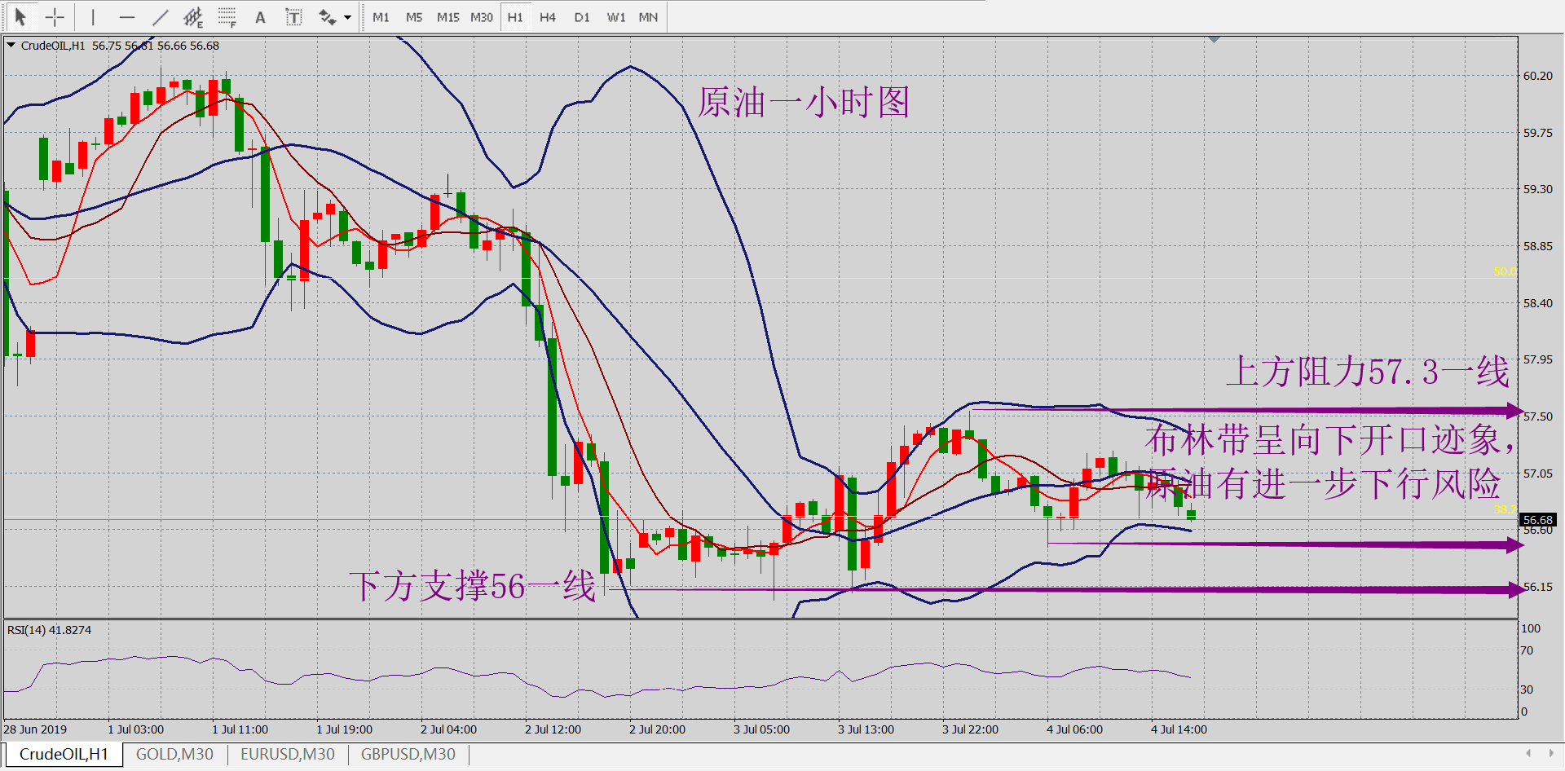Switch timeframe to M5
The width and height of the screenshot is (1565, 771).
414,17
